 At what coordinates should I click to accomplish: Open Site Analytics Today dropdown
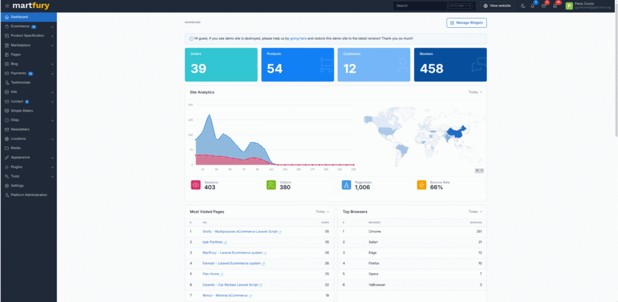(475, 92)
